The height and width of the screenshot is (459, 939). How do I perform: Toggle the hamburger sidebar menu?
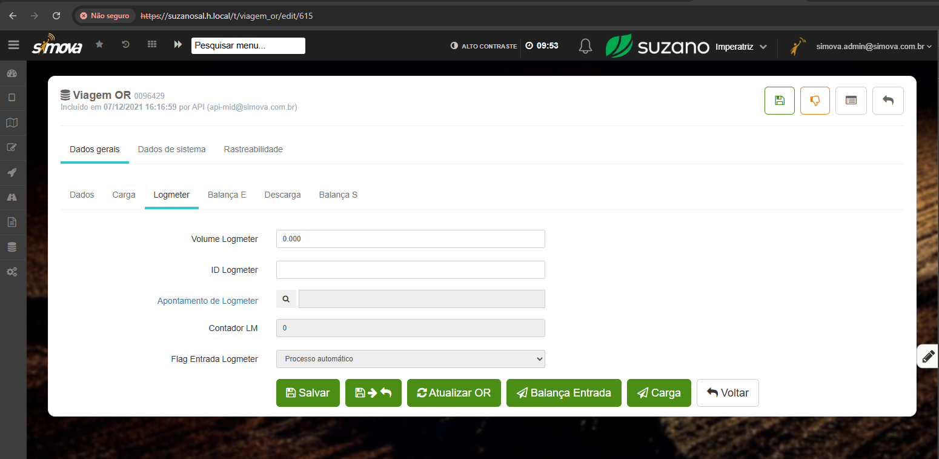point(13,45)
